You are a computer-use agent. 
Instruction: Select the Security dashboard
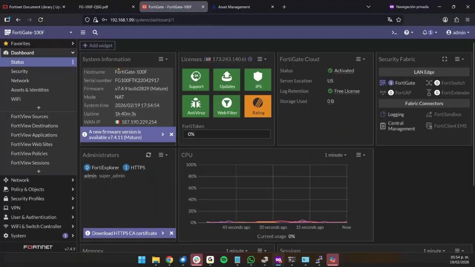point(19,71)
